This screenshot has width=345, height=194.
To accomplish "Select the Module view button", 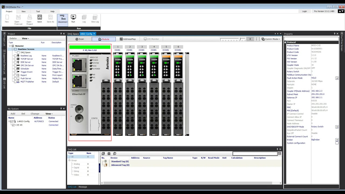I will click(104, 39).
